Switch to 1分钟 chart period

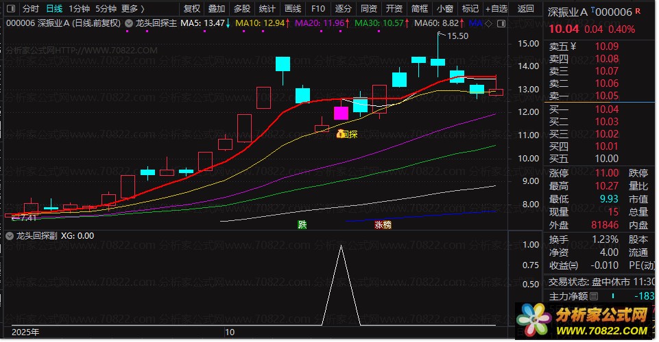[80, 8]
